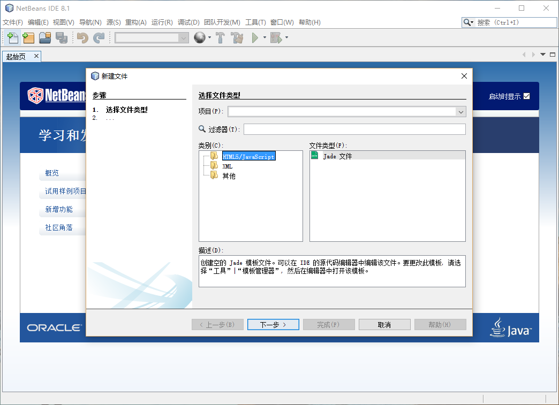The width and height of the screenshot is (559, 405).
Task: Click the 下一步 button
Action: point(273,325)
